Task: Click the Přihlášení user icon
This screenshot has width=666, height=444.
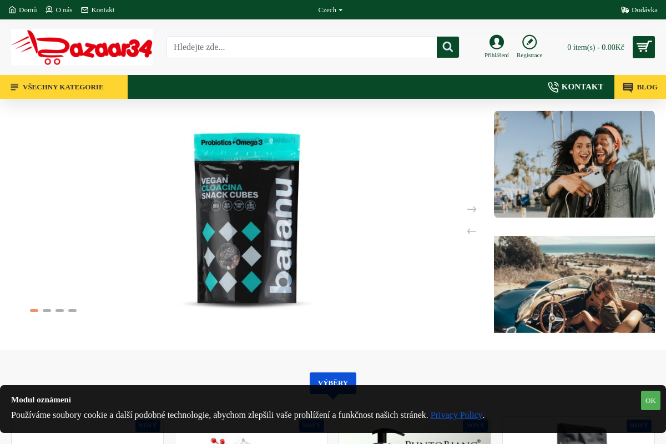Action: [497, 42]
